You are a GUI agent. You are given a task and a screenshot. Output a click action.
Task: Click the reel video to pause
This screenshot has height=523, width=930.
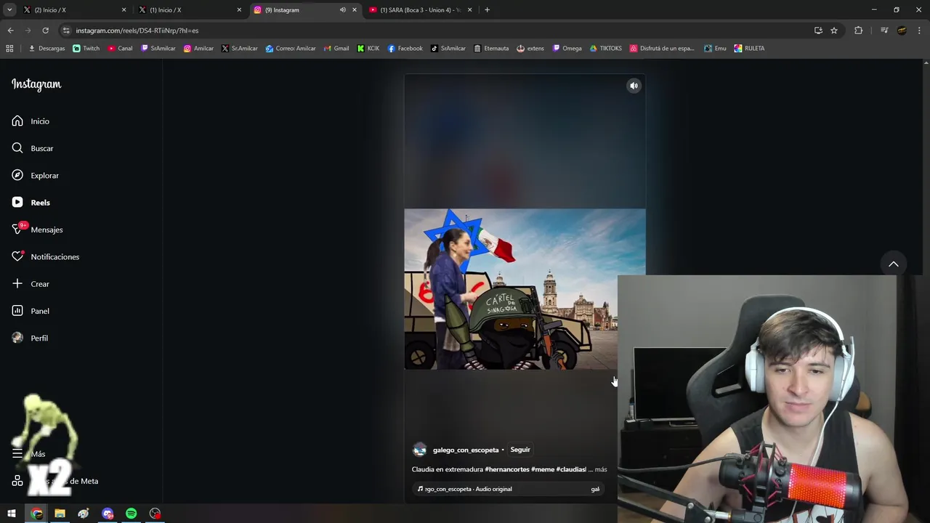coord(525,289)
